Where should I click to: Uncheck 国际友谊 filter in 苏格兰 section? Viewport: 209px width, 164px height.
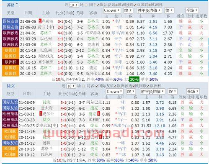pos(98,5)
